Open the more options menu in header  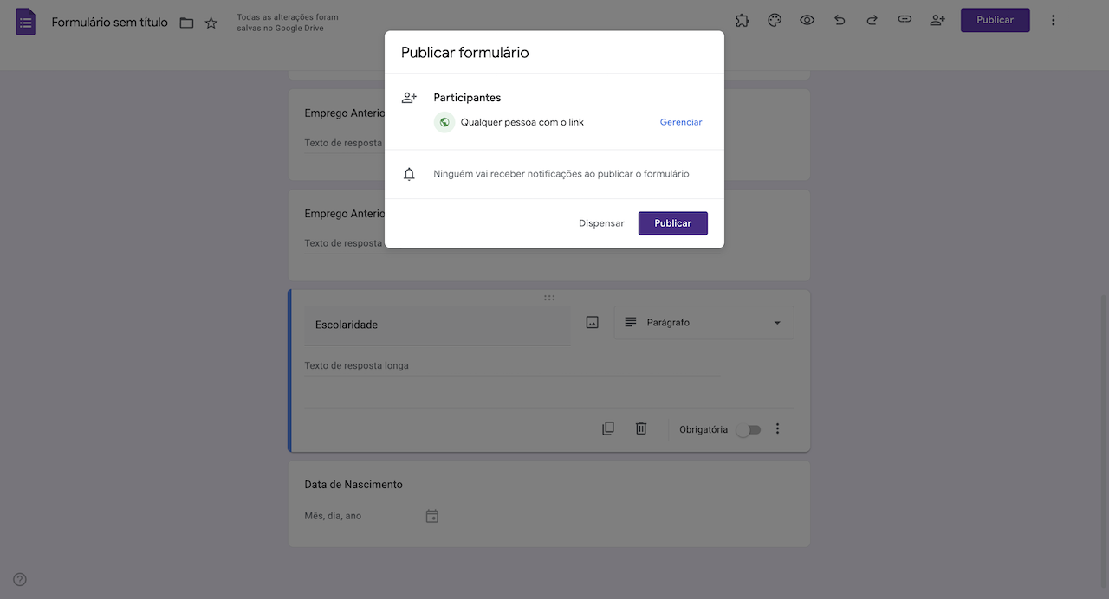coord(1053,20)
